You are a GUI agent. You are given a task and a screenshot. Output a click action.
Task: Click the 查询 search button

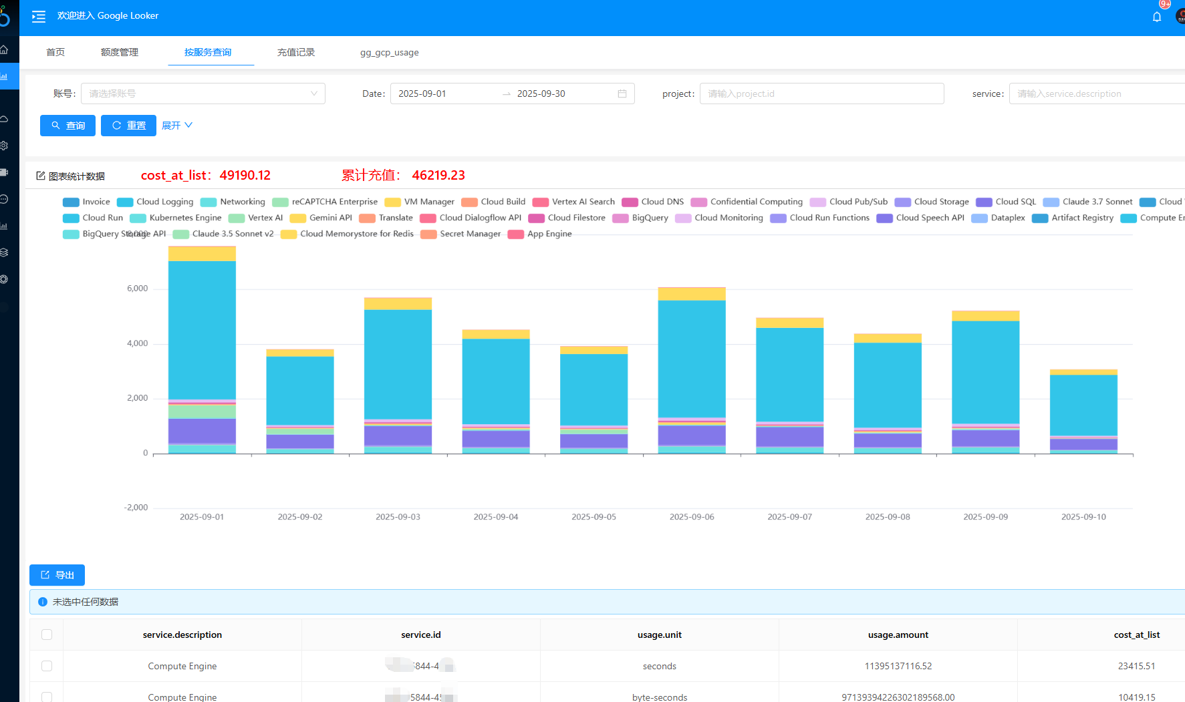pyautogui.click(x=68, y=126)
